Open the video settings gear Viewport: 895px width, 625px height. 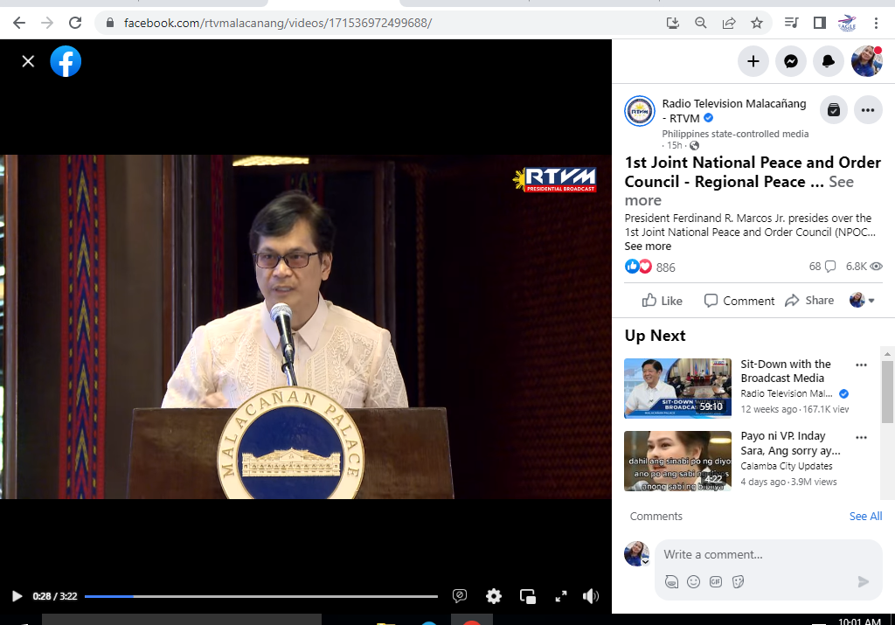[x=494, y=596]
